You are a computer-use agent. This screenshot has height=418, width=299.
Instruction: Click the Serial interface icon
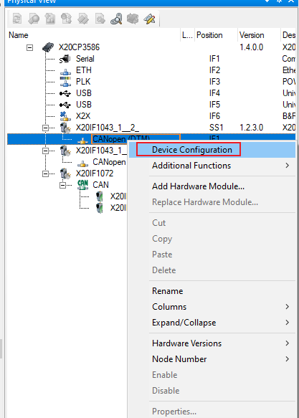65,59
